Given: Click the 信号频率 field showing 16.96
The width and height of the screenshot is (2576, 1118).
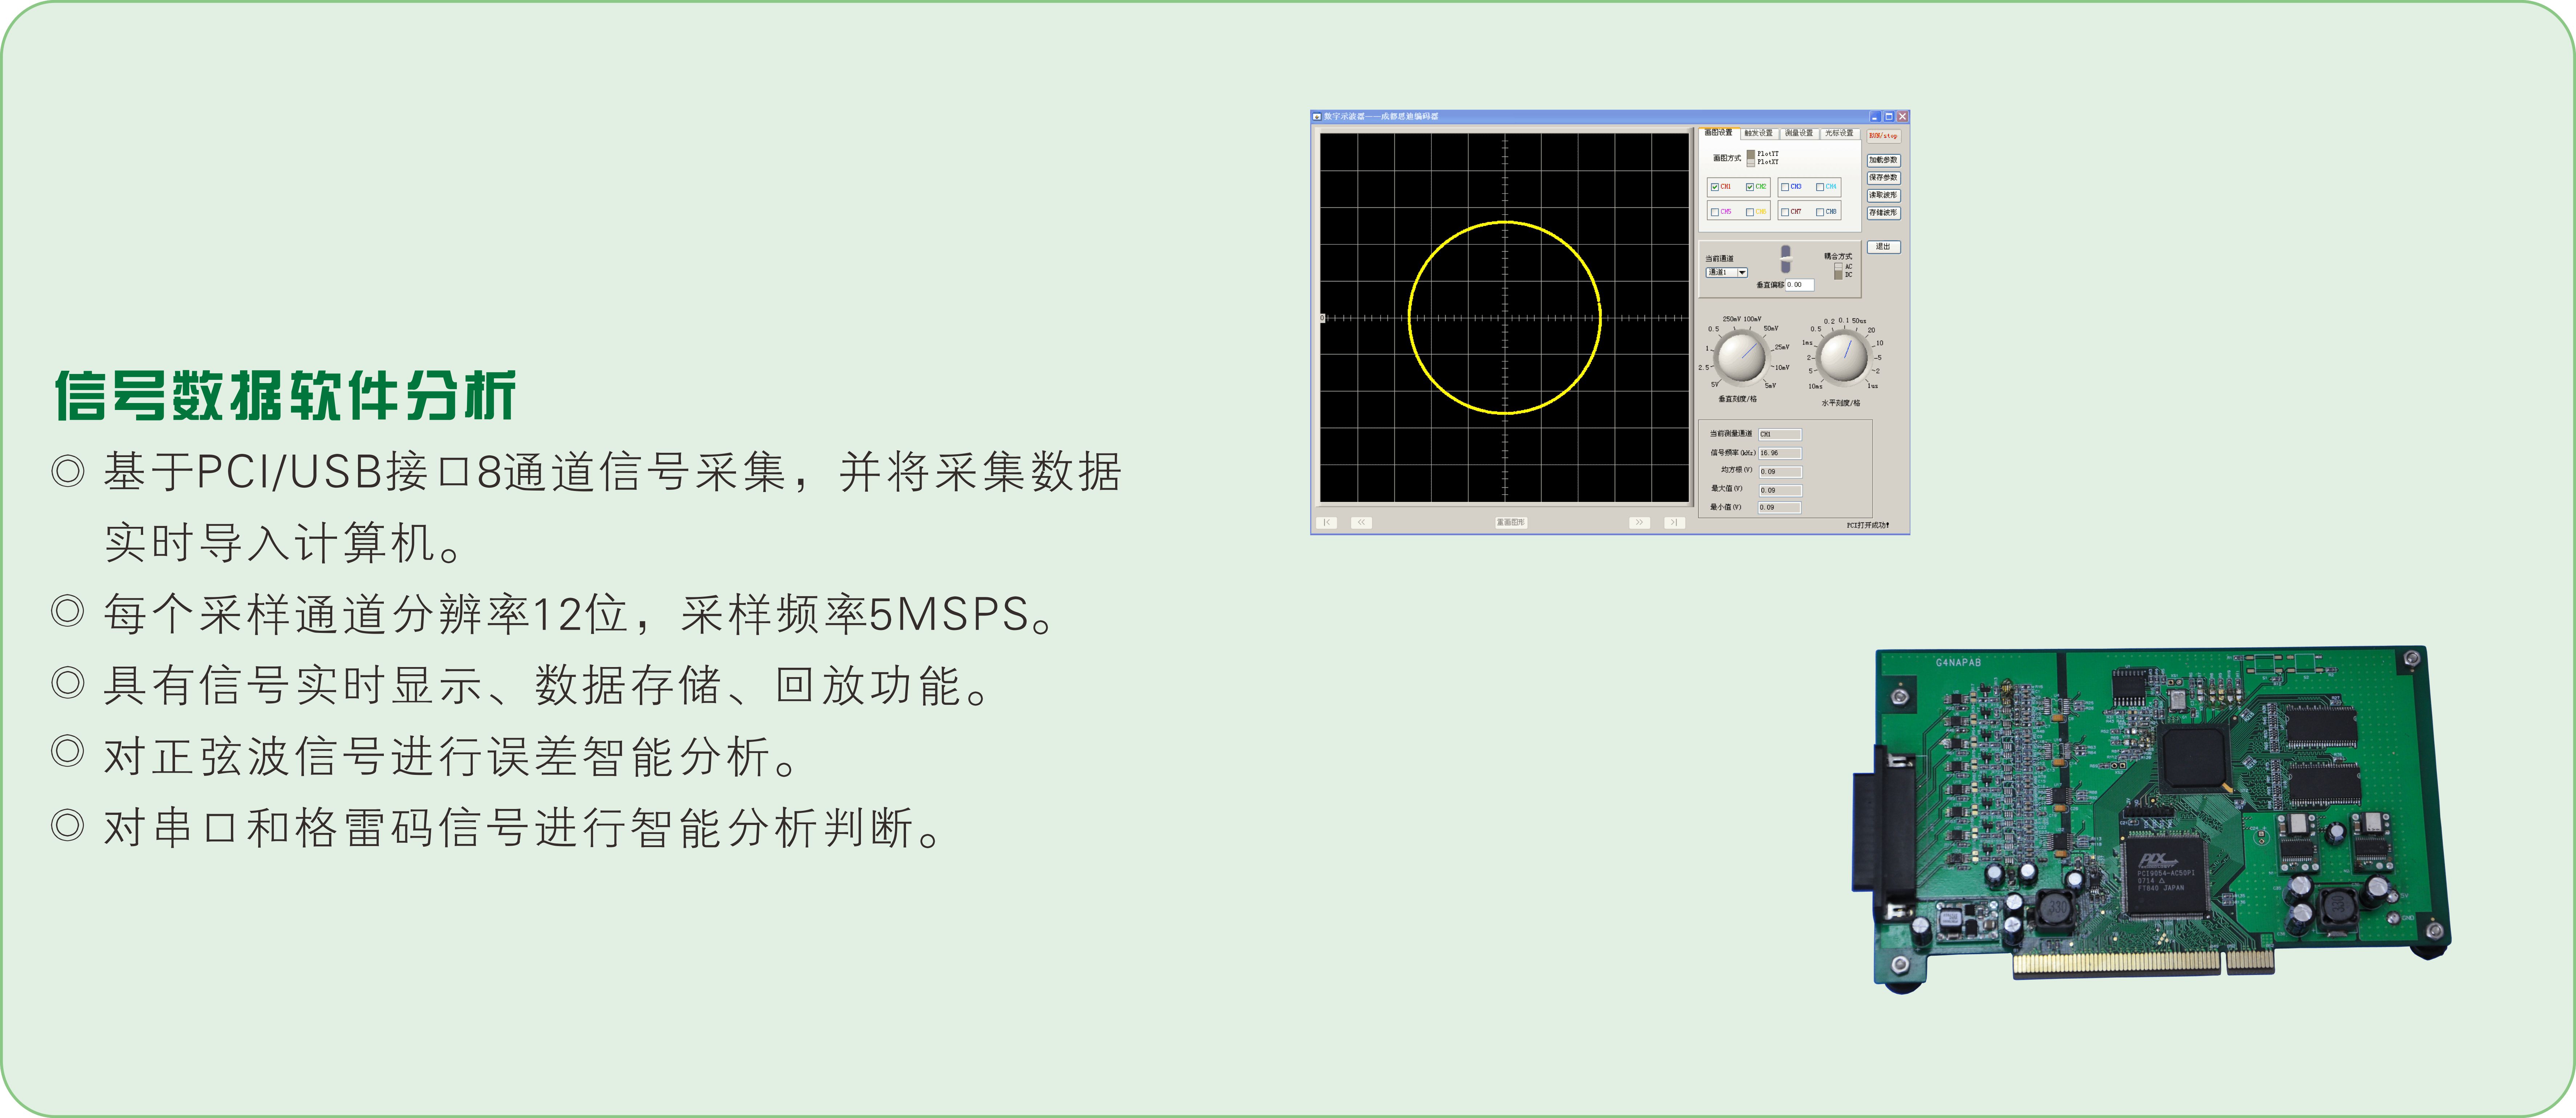Looking at the screenshot, I should (x=1780, y=453).
